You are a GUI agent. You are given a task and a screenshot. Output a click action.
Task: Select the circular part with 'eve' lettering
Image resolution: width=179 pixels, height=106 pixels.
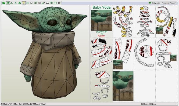click(x=146, y=52)
